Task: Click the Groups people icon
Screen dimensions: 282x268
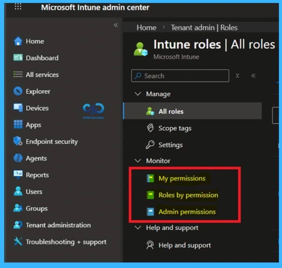Action: click(x=18, y=208)
